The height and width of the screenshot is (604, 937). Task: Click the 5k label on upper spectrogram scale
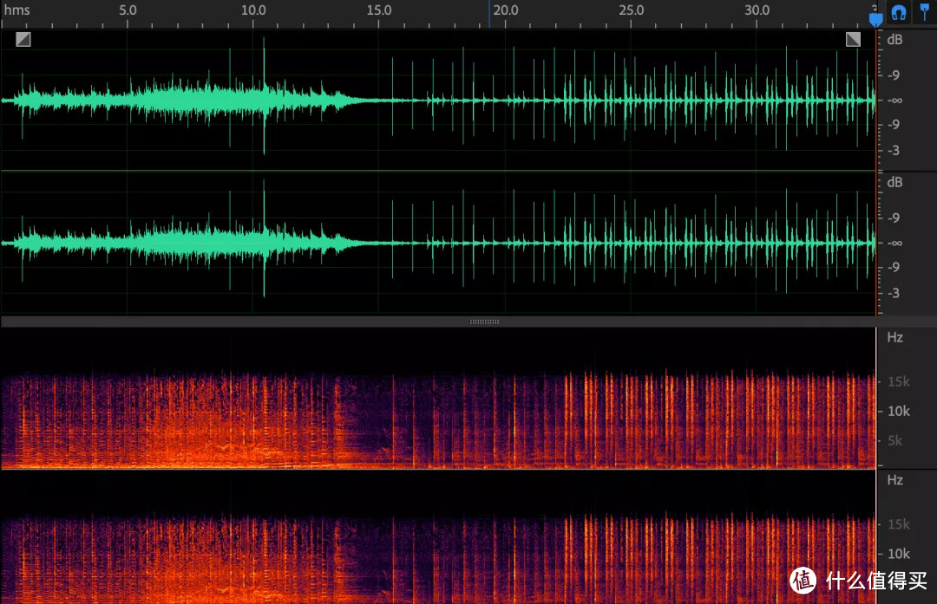(895, 441)
